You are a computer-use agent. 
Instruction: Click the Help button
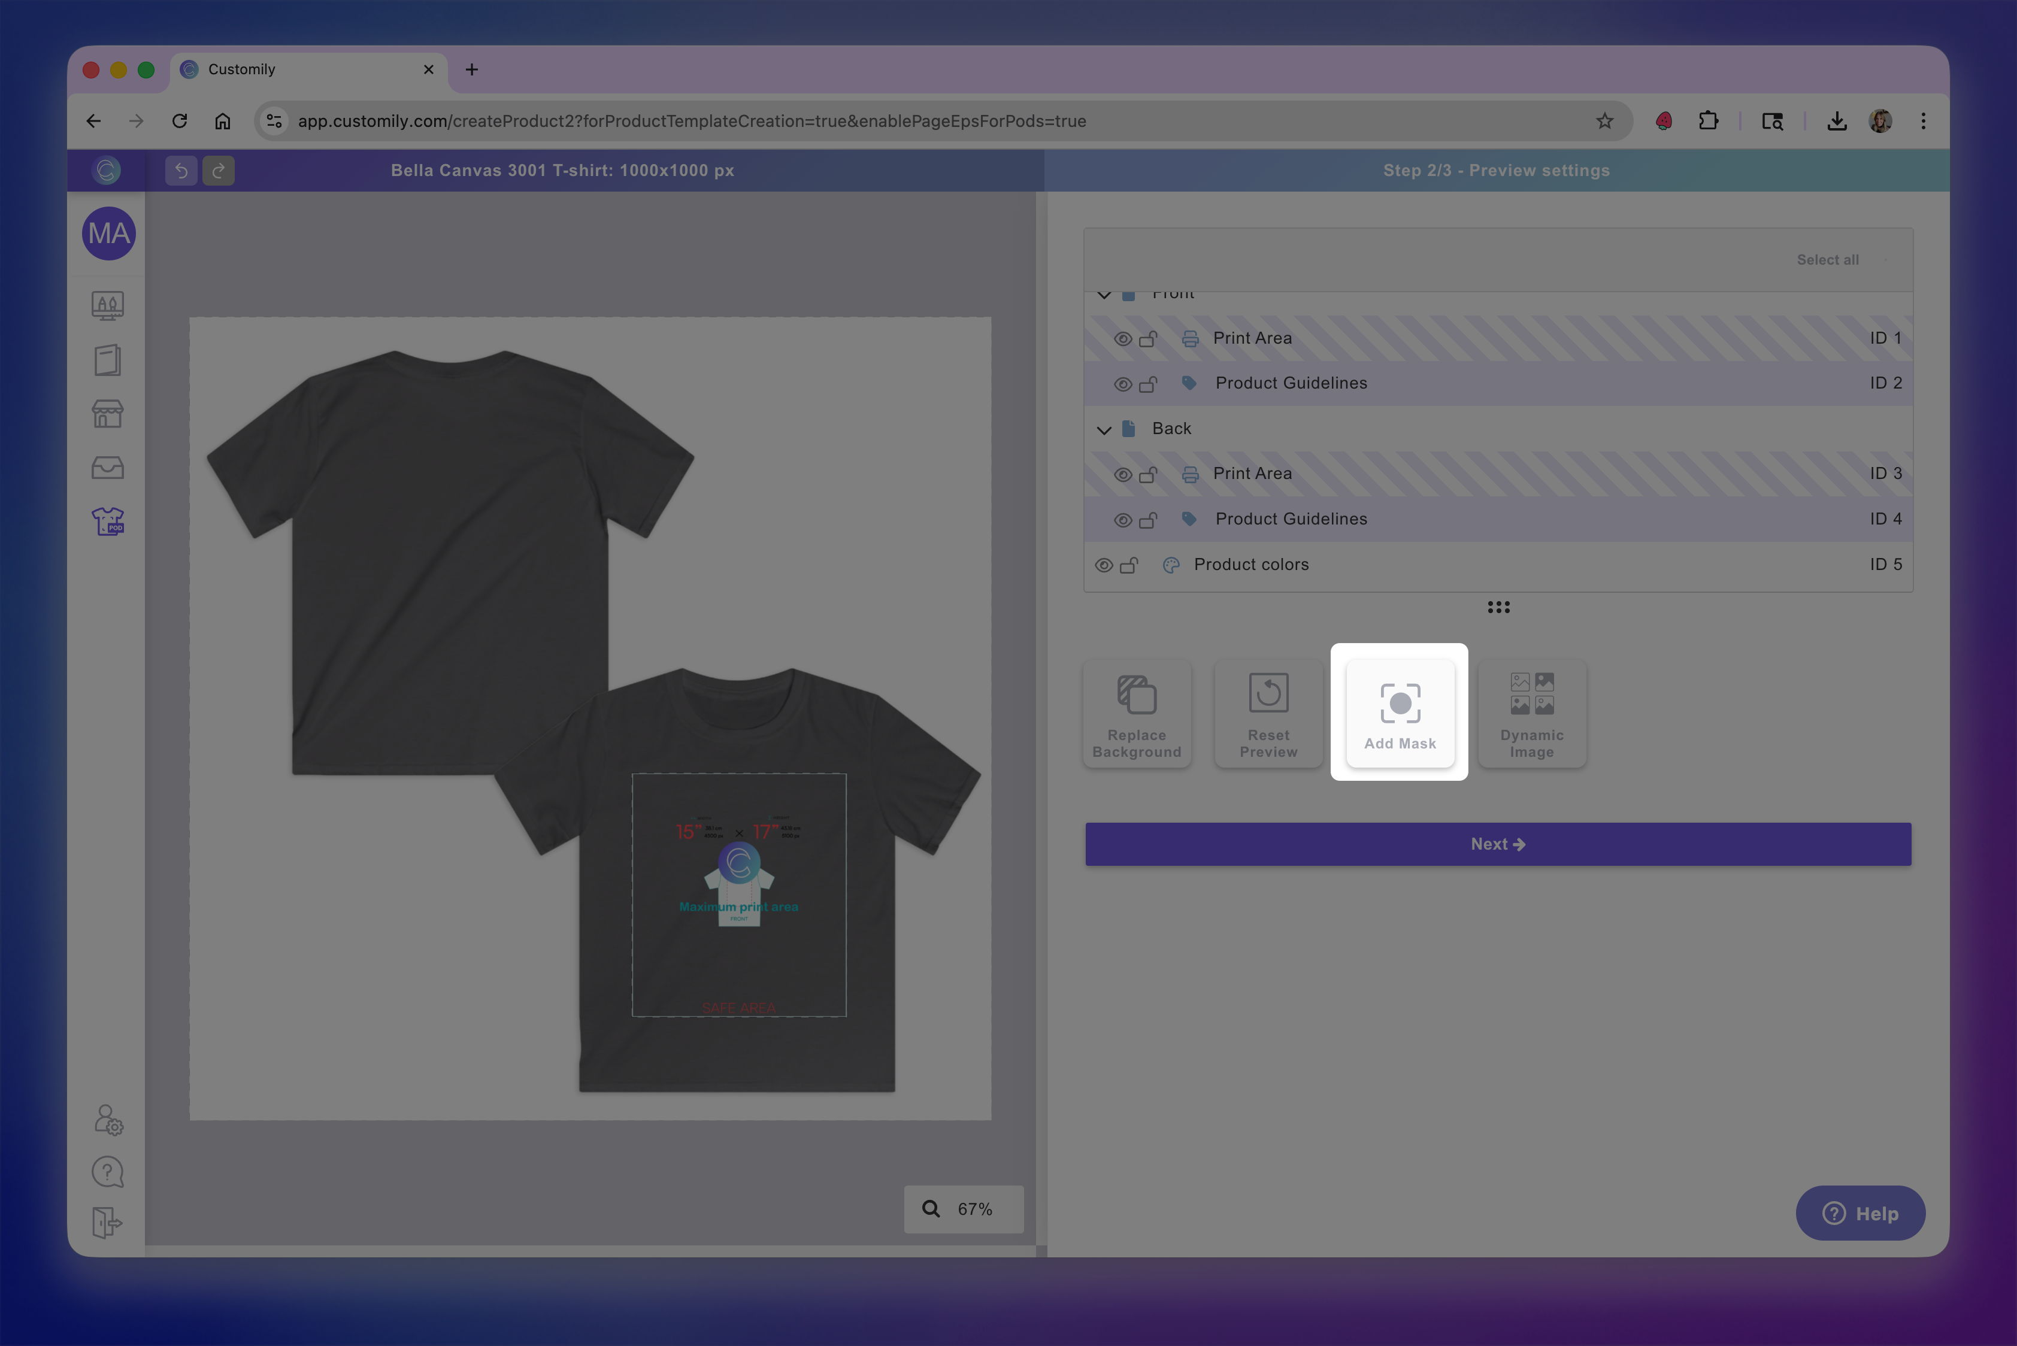point(1860,1213)
